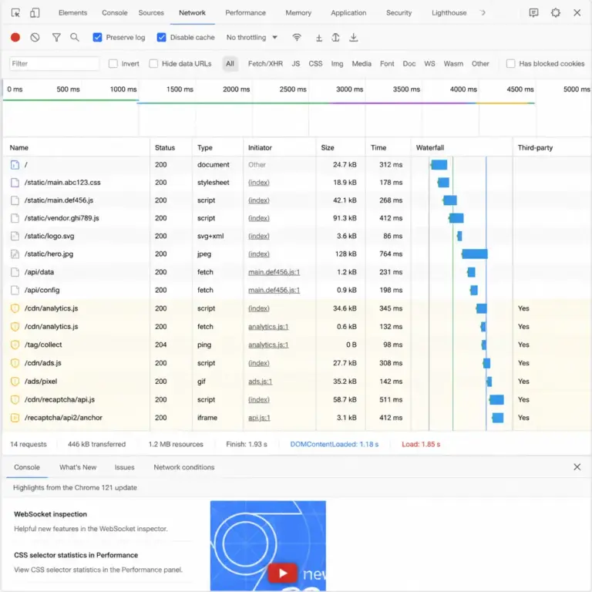Open the Sources tab

pos(151,13)
